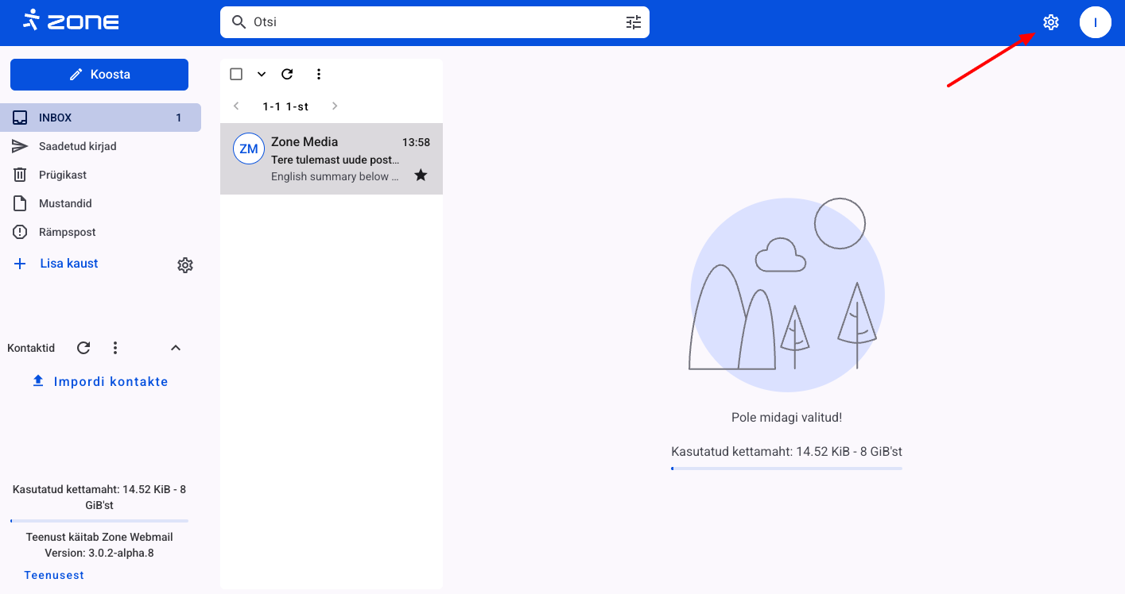Open the Saadetud kirjad folder
The height and width of the screenshot is (594, 1125).
click(78, 146)
